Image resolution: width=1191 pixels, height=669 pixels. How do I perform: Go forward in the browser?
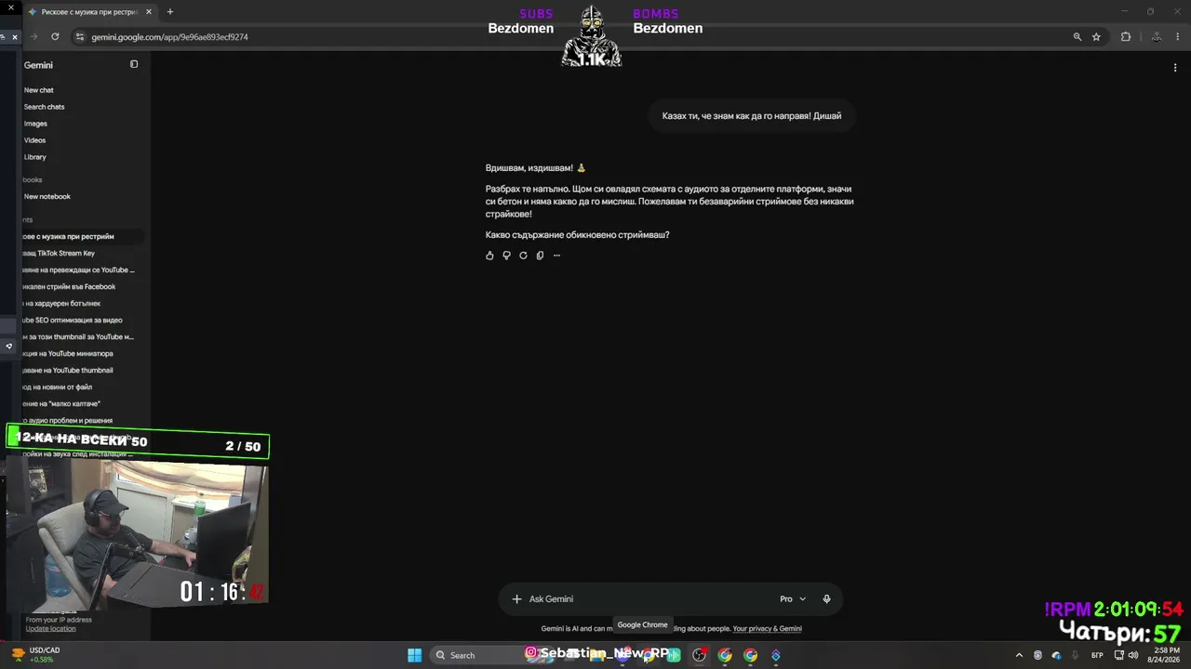34,37
